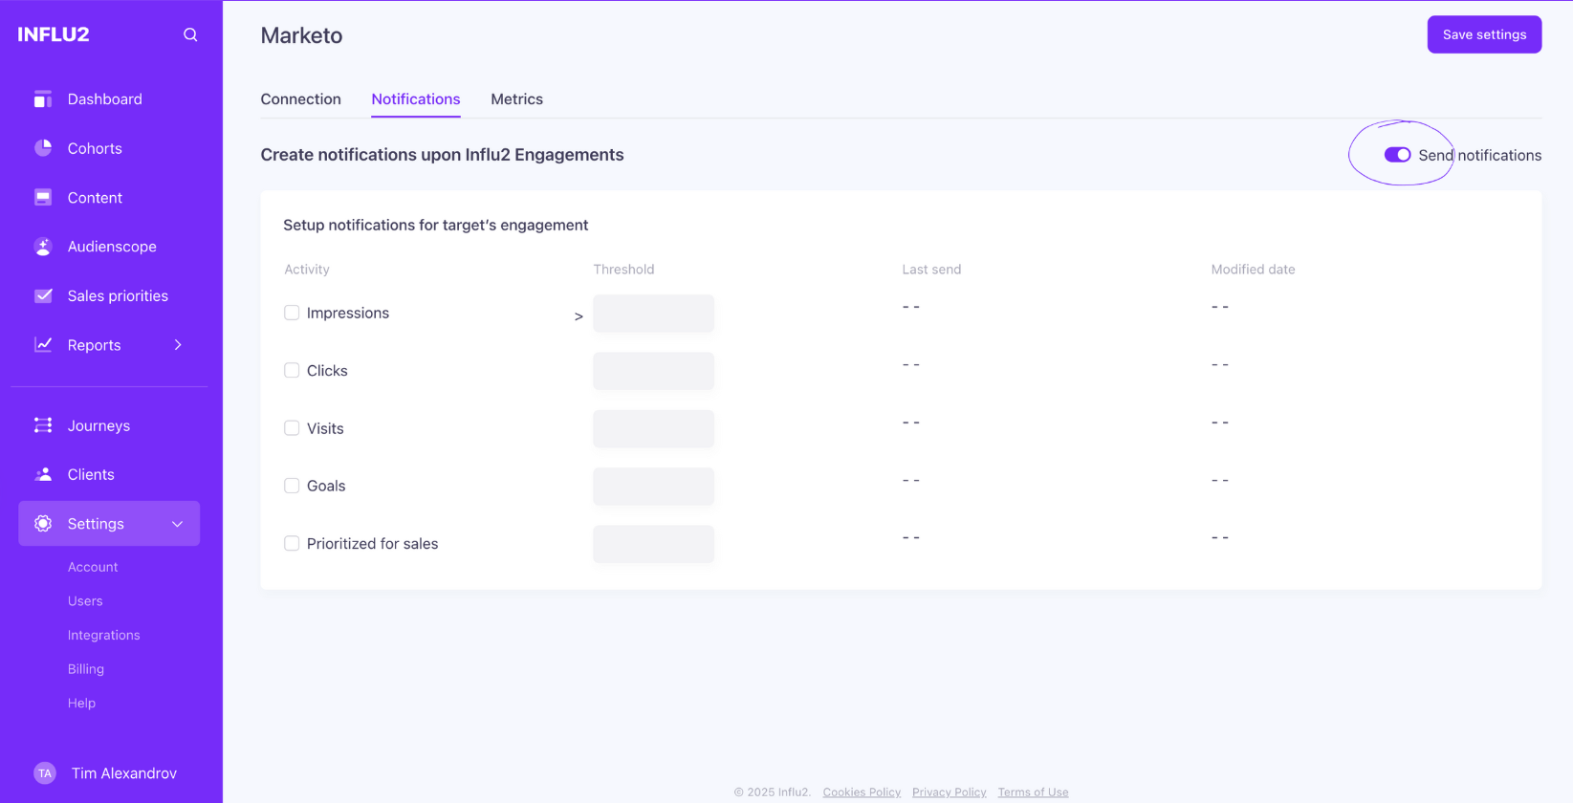
Task: Click the Save settings button
Action: pos(1484,34)
